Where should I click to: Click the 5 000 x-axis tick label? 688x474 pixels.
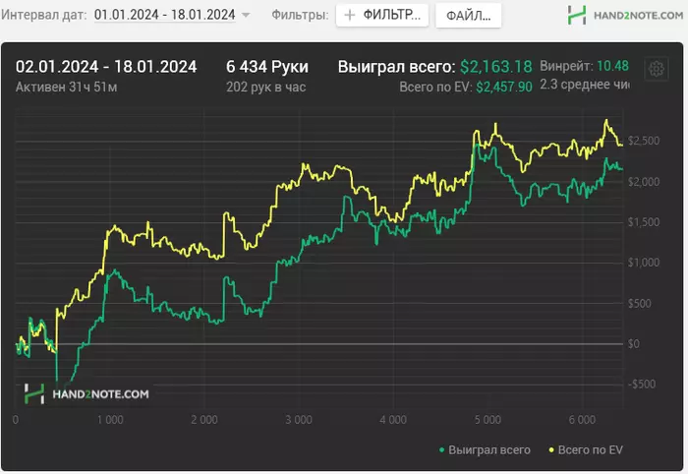tap(487, 419)
